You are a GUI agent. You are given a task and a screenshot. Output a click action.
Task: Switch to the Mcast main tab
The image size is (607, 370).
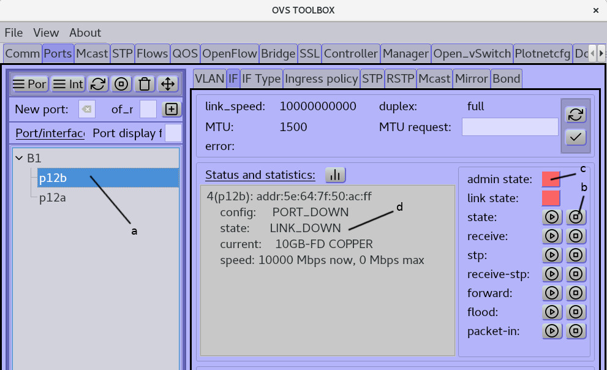click(92, 53)
